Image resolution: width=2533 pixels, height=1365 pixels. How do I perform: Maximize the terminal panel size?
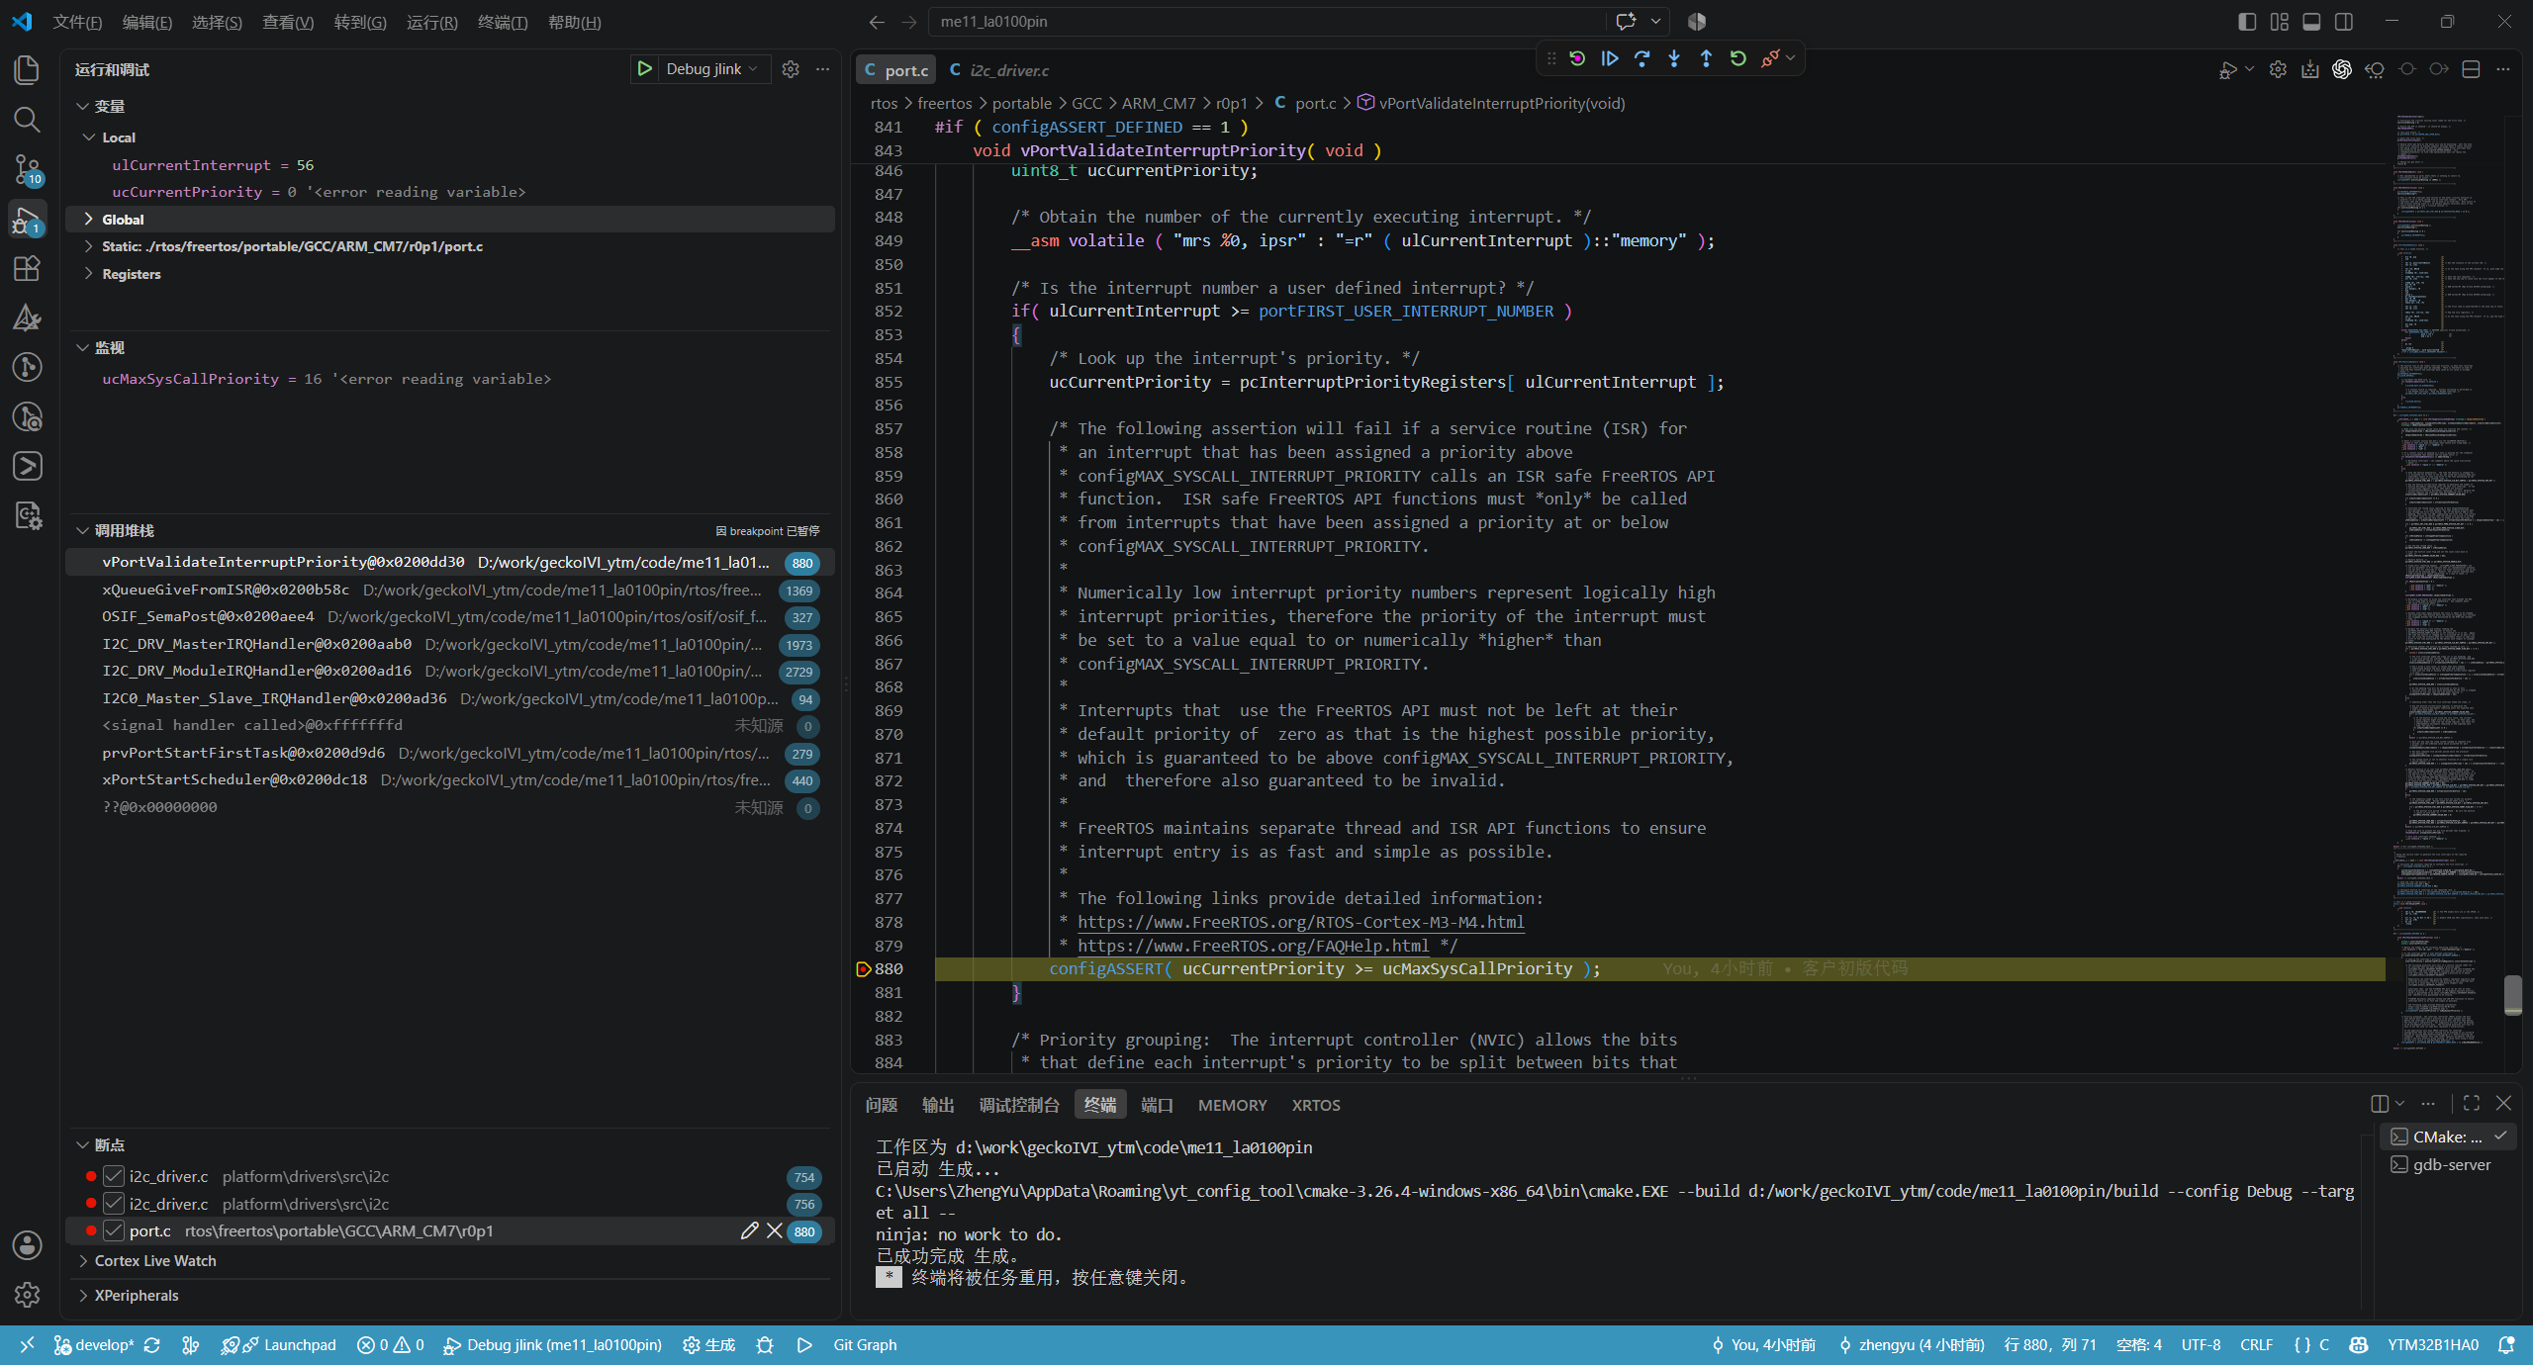tap(2472, 1103)
